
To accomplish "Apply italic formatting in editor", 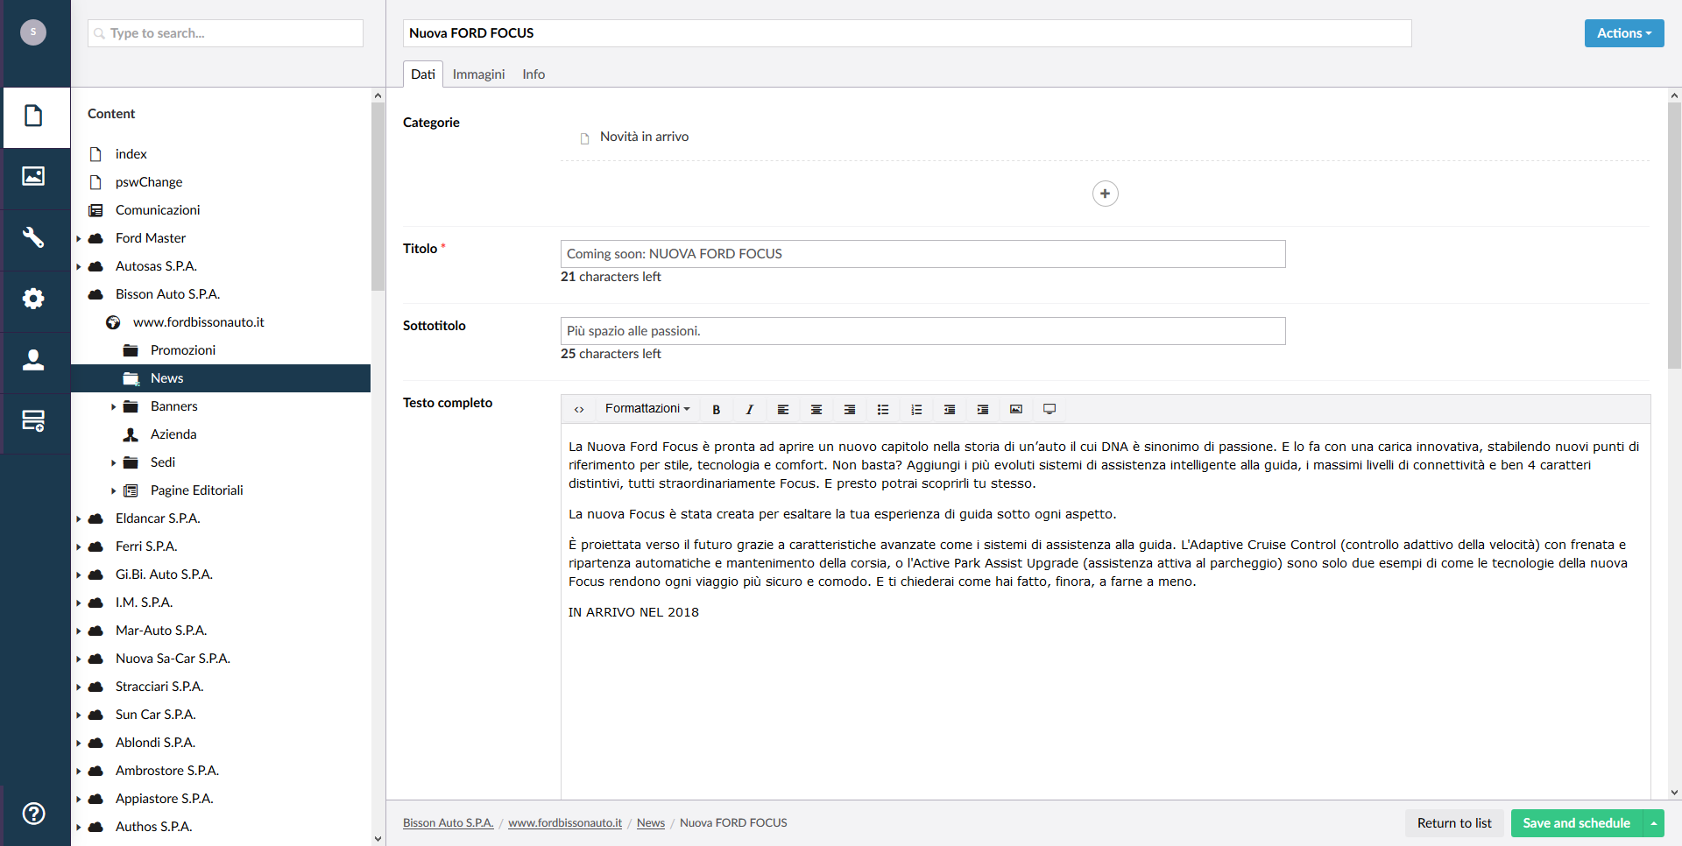I will point(750,409).
